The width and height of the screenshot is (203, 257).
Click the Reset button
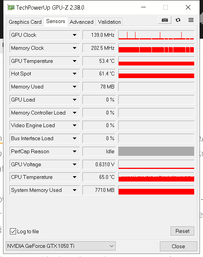[182, 231]
